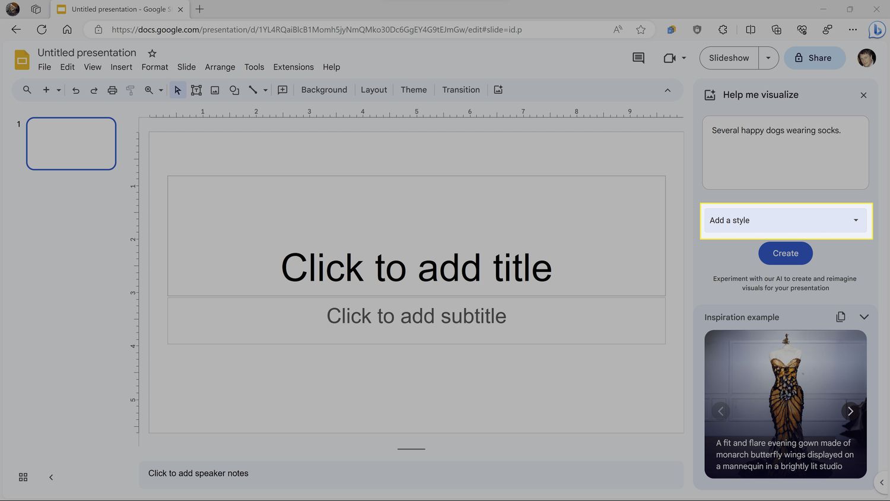
Task: Click the Share button
Action: coord(814,58)
